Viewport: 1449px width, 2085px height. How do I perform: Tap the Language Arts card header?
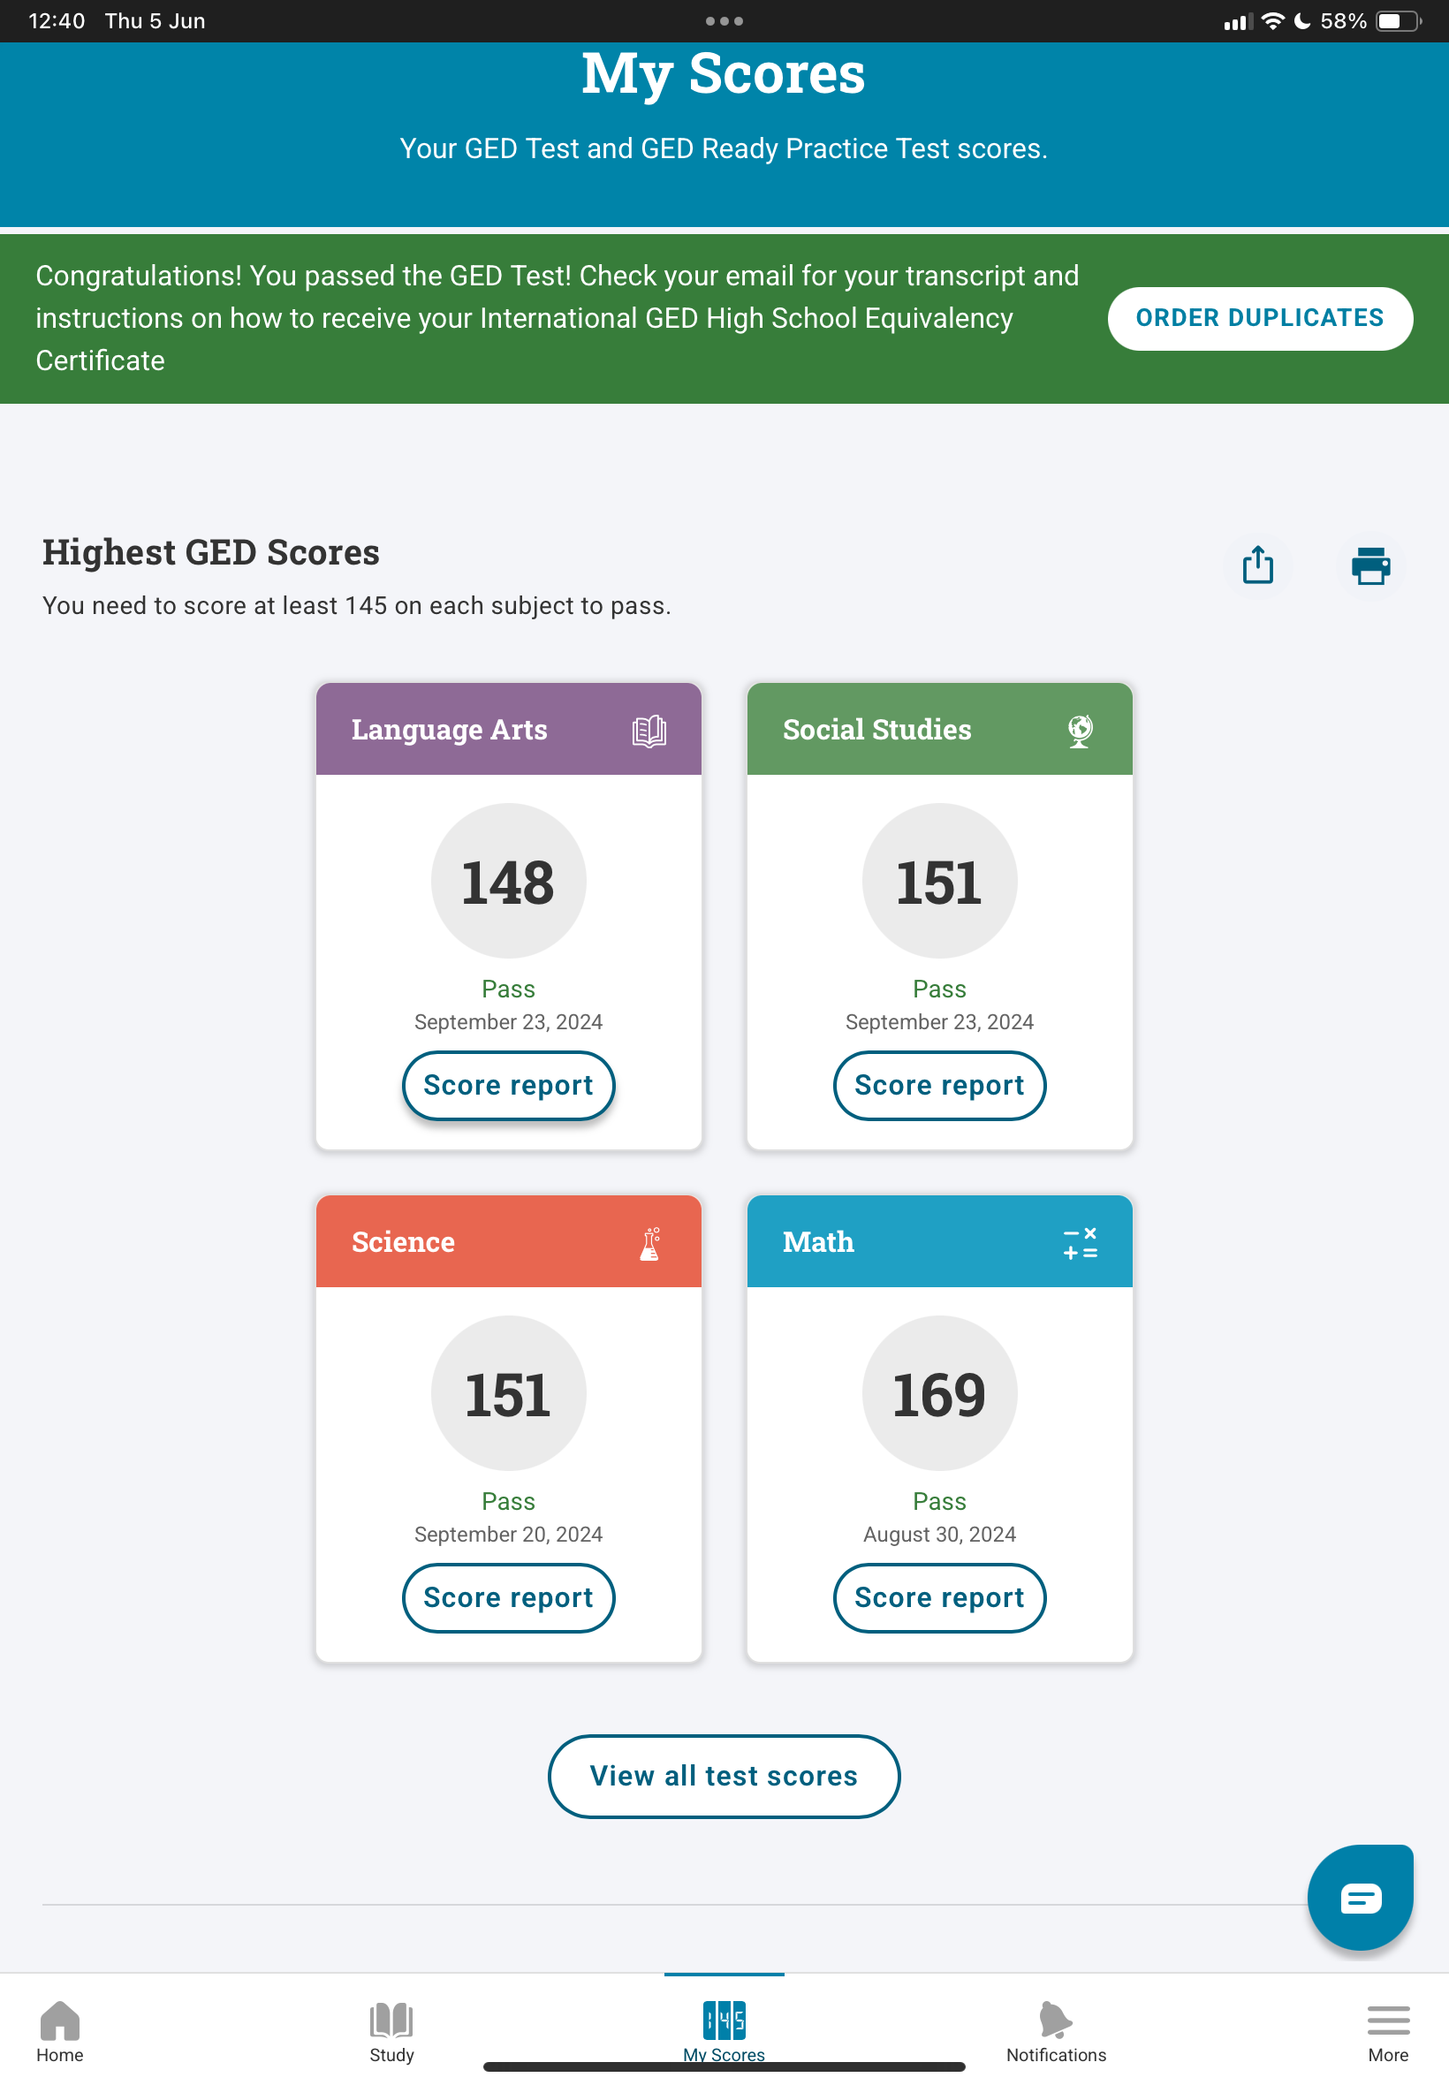click(508, 730)
